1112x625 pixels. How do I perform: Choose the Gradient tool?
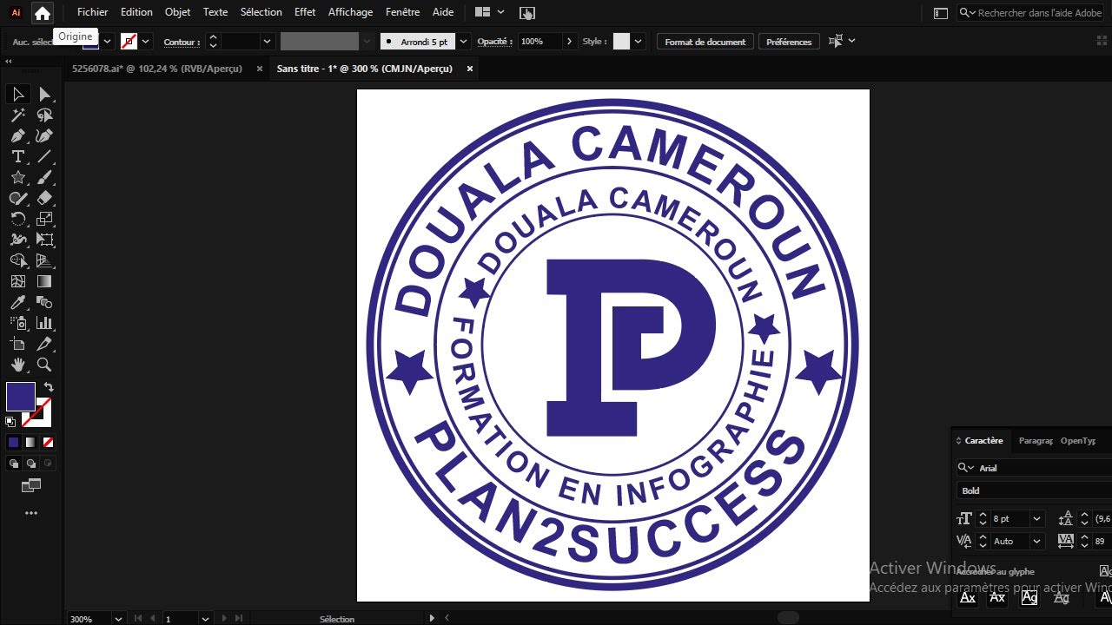[45, 281]
